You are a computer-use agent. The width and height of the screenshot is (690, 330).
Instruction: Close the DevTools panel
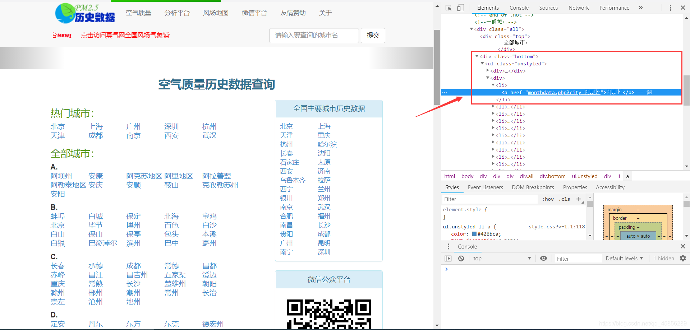683,8
